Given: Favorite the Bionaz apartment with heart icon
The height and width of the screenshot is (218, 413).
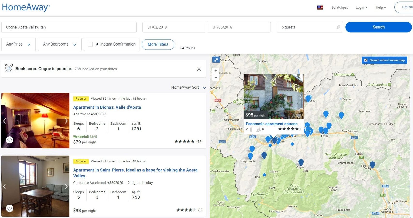Looking at the screenshot, I should [10, 140].
